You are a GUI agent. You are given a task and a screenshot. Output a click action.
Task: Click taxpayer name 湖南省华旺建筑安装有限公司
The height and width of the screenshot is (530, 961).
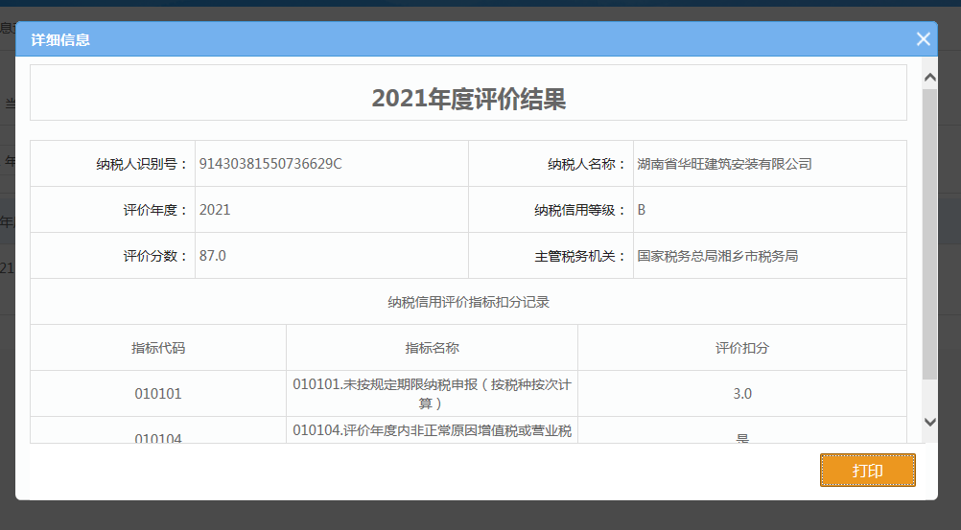tap(724, 164)
